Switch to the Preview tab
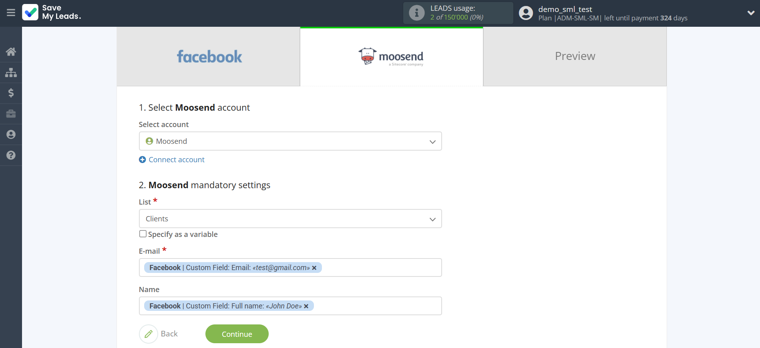The height and width of the screenshot is (348, 760). pyautogui.click(x=575, y=56)
